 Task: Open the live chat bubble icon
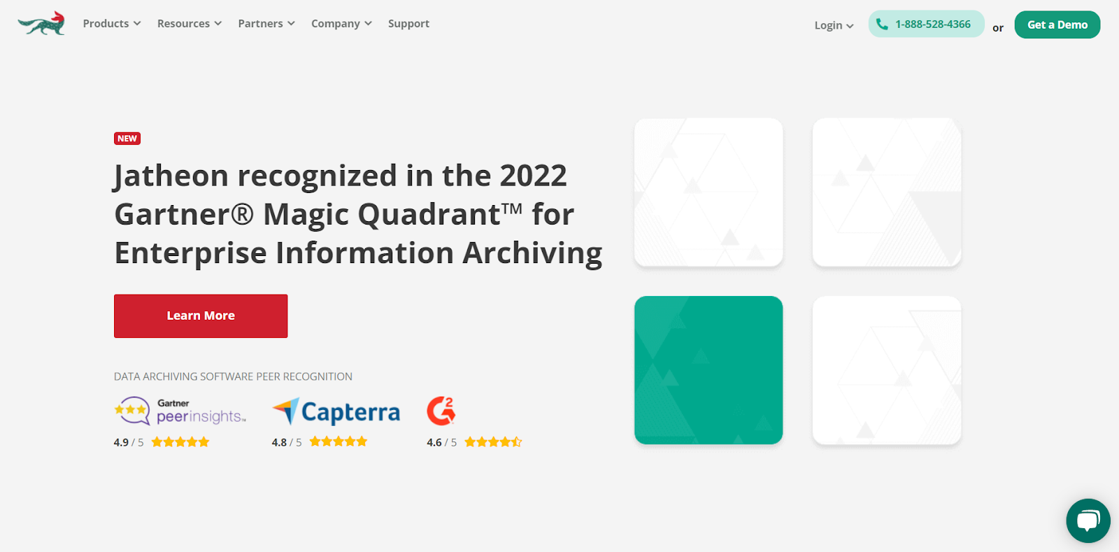[x=1088, y=521]
